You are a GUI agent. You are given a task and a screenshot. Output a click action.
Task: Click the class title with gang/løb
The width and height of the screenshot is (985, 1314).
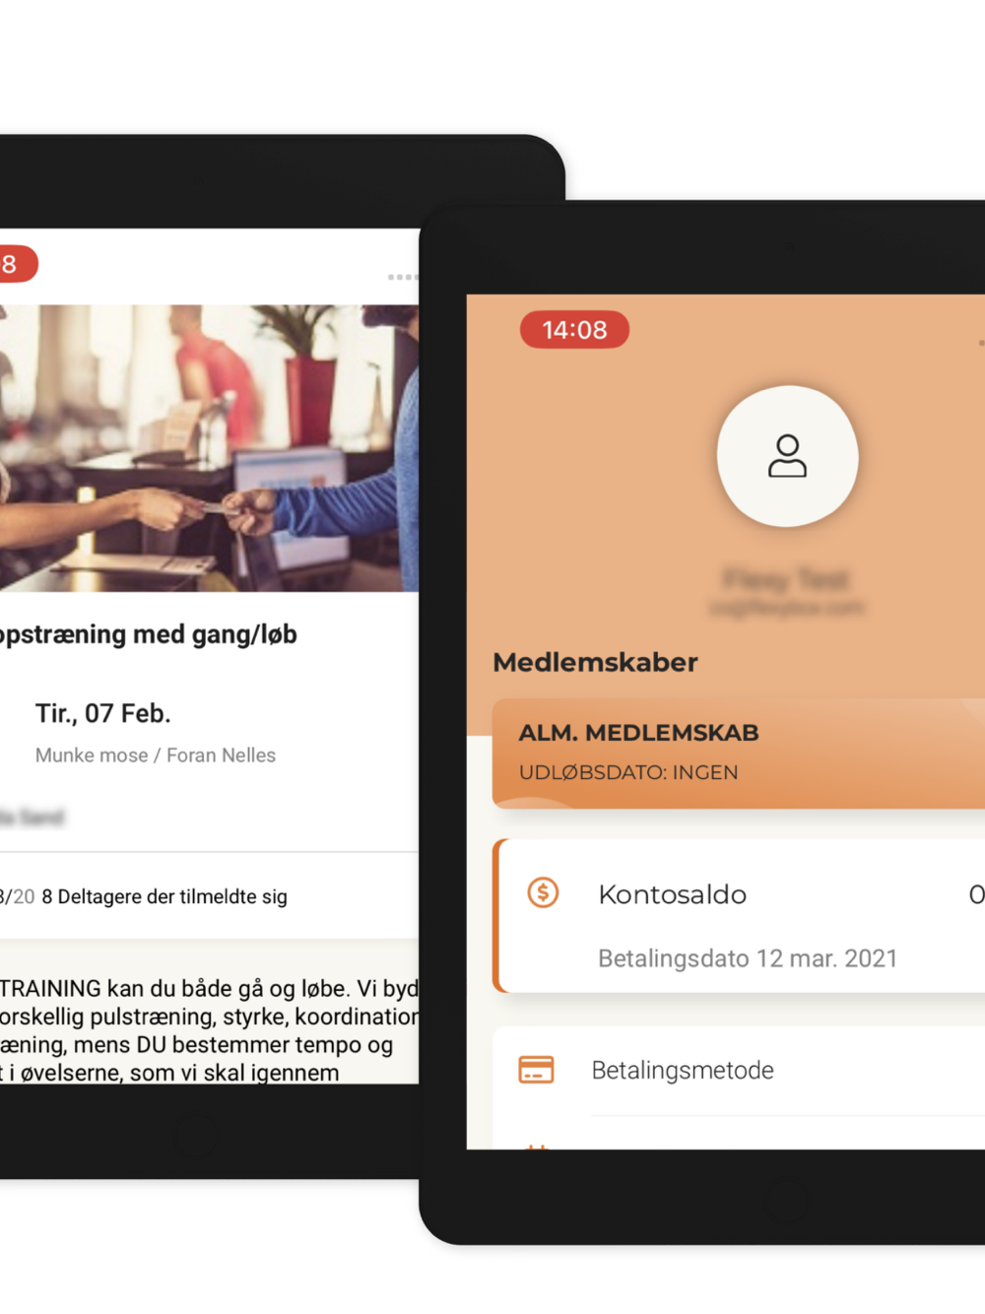pyautogui.click(x=149, y=634)
